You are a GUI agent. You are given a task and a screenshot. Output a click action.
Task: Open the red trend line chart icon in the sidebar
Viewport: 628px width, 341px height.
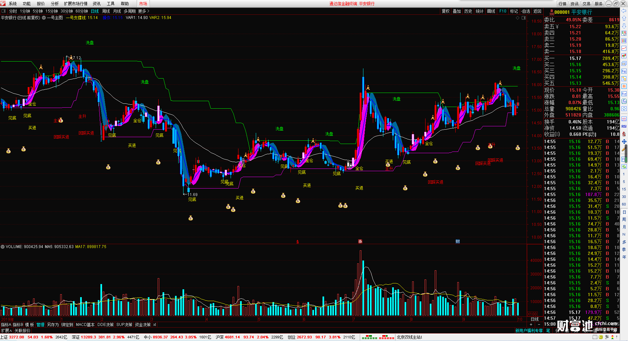624,48
